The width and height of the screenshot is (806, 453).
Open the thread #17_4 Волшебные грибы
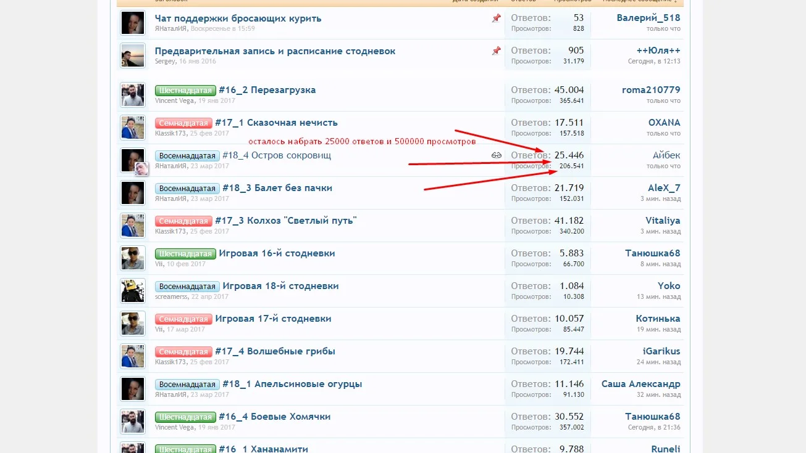pyautogui.click(x=274, y=351)
